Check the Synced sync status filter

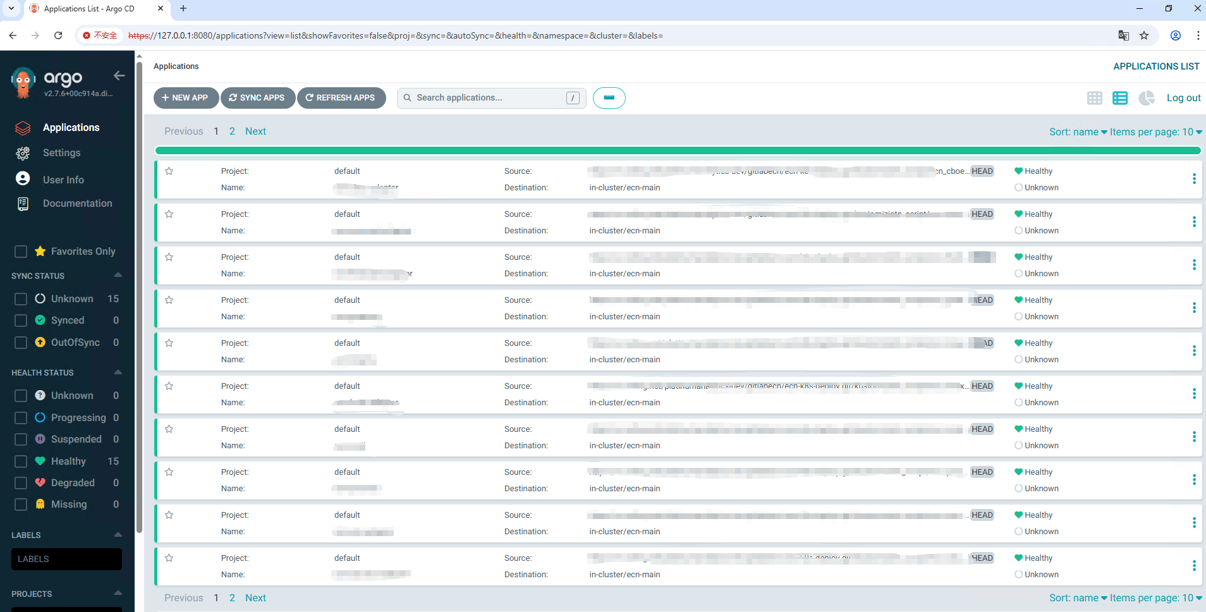[x=21, y=321]
